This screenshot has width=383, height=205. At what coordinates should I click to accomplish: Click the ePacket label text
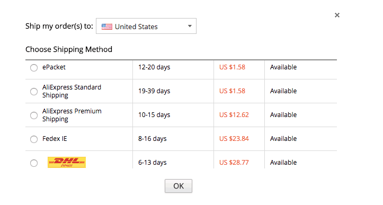[54, 67]
